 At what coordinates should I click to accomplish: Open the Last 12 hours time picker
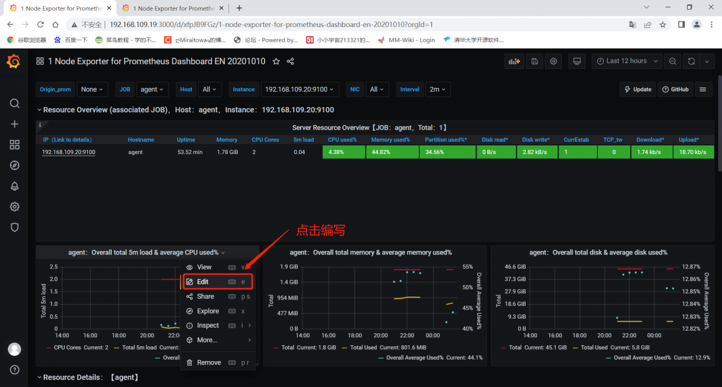(x=627, y=61)
